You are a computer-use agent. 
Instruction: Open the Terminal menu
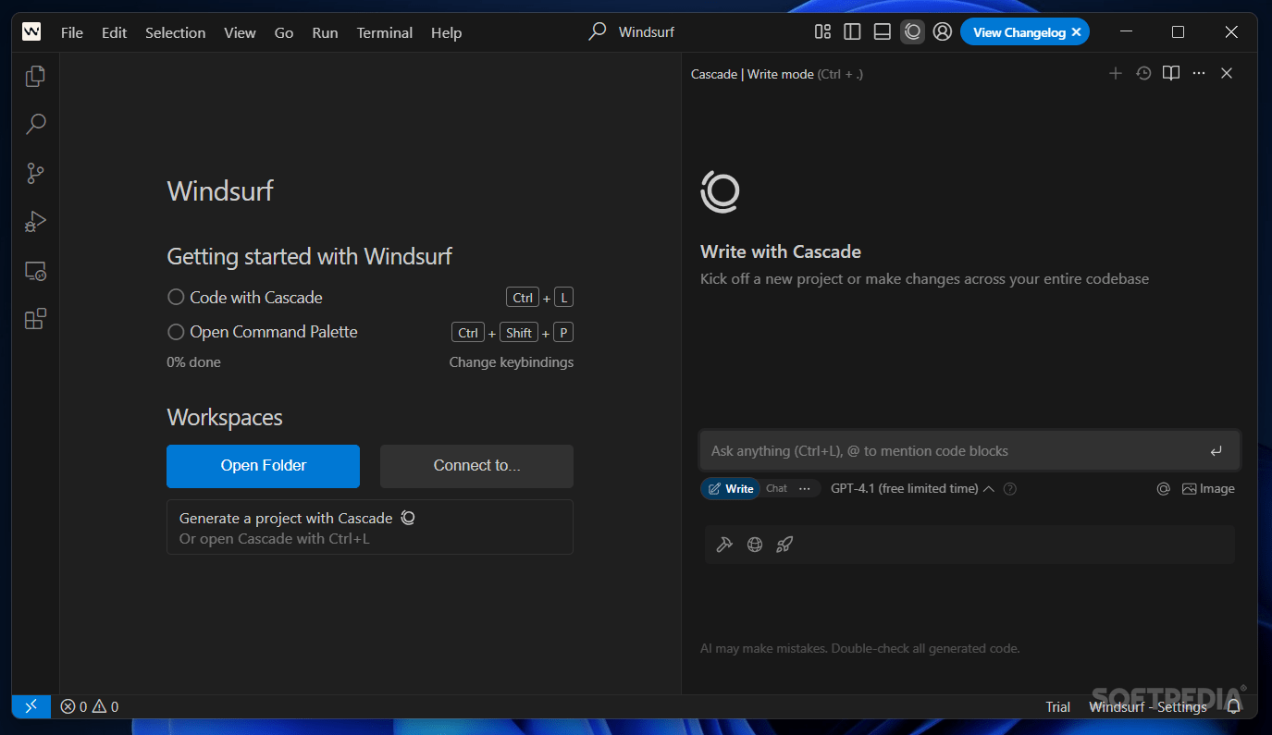tap(385, 32)
